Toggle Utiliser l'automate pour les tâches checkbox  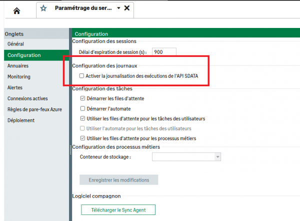(82, 128)
